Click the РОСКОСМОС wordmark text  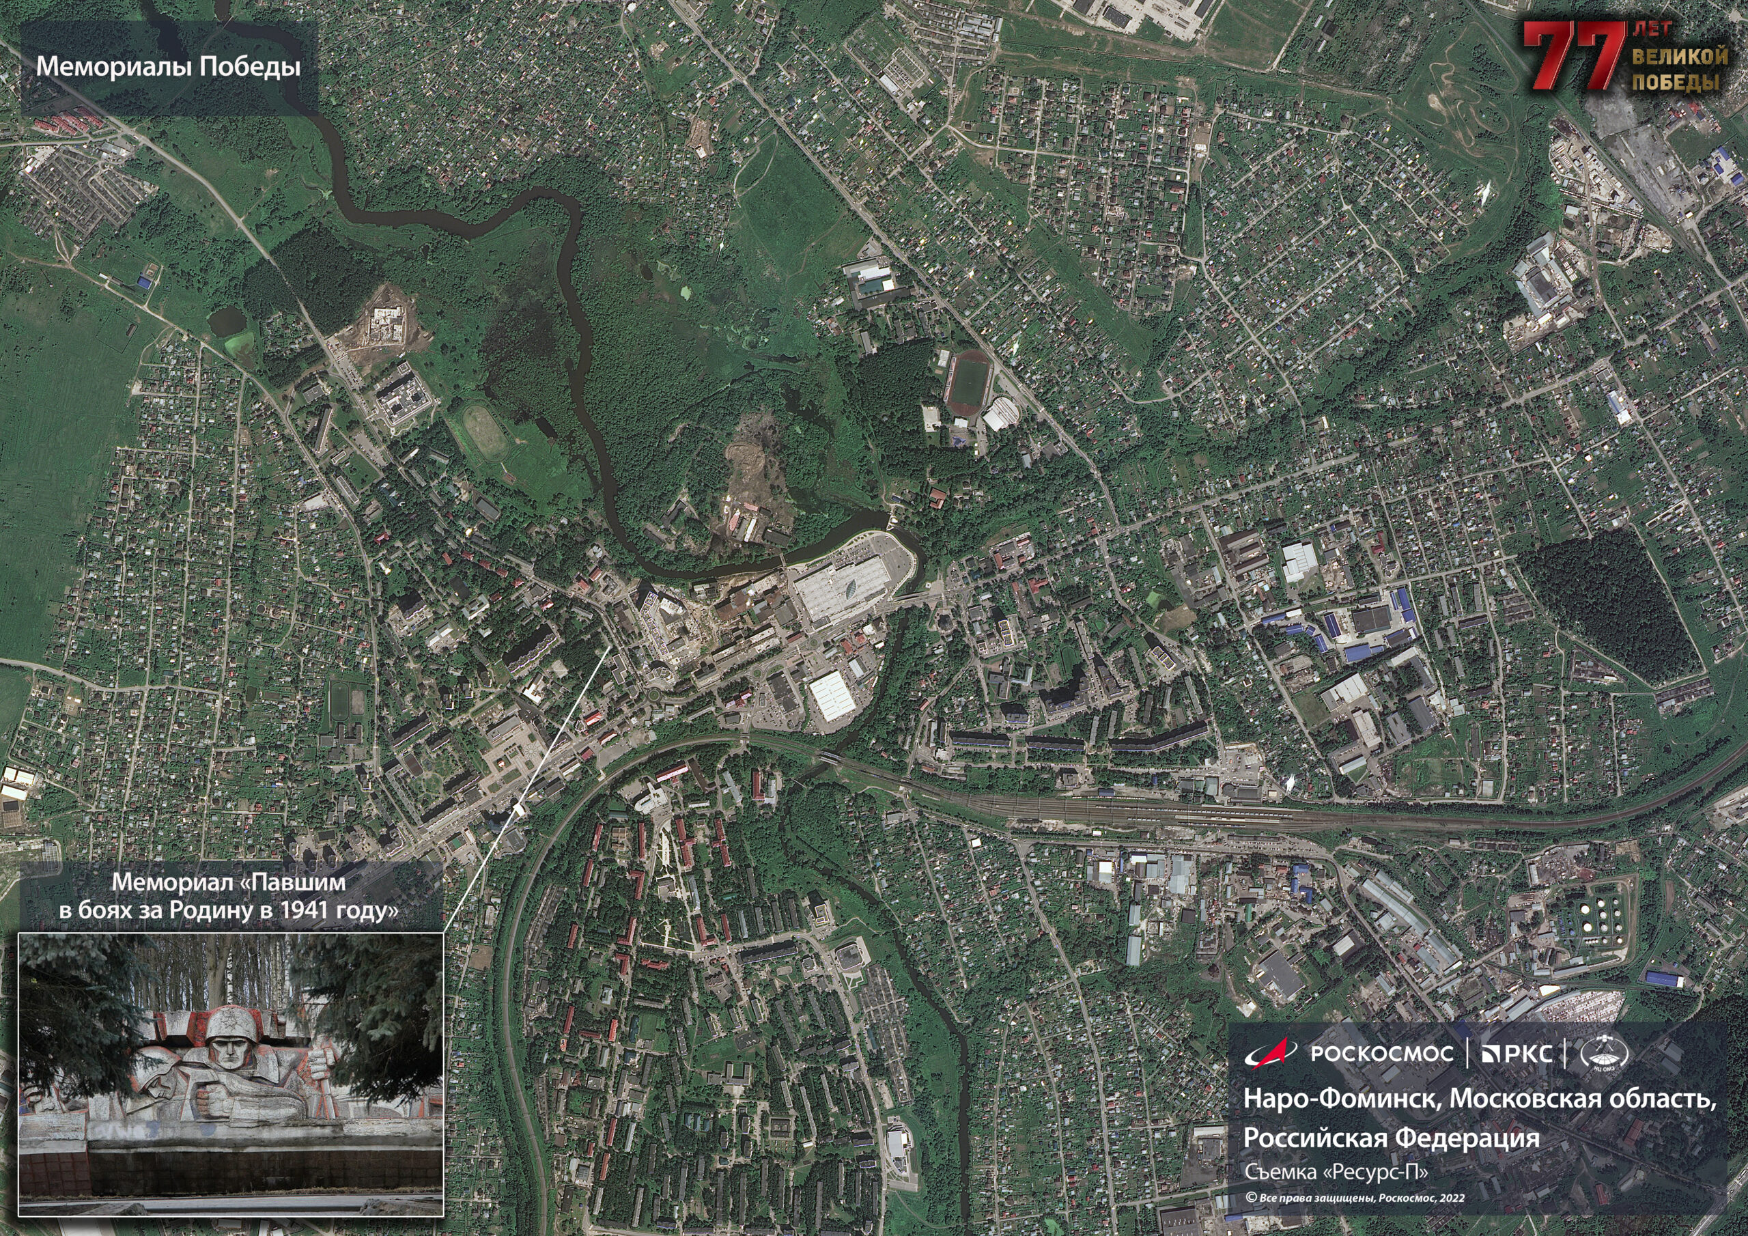tap(1381, 1054)
